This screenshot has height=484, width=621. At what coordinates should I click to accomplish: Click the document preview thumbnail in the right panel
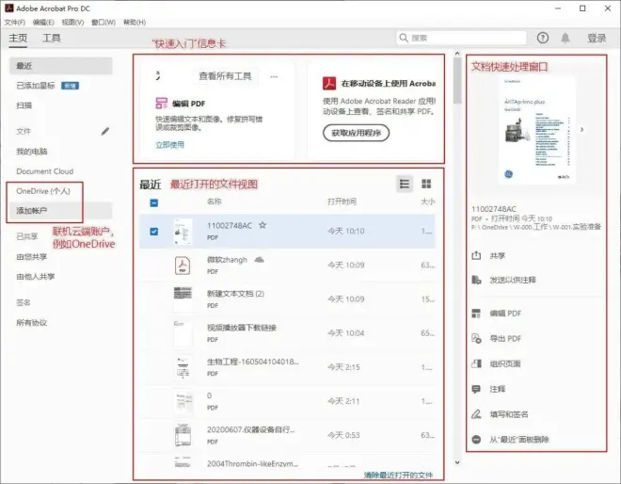536,130
